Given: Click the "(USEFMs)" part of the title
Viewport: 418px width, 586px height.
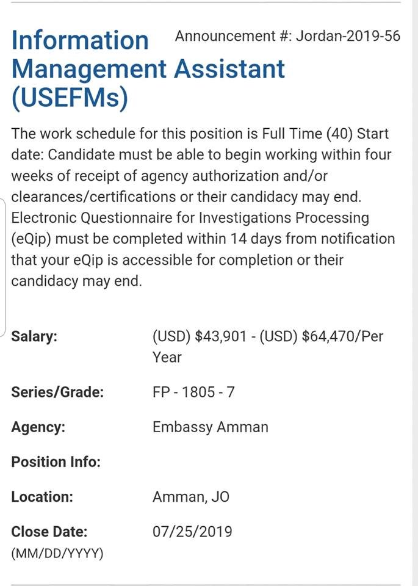Looking at the screenshot, I should tap(70, 98).
